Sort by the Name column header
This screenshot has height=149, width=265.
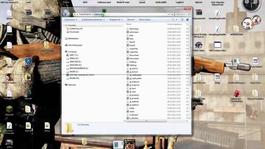[129, 24]
